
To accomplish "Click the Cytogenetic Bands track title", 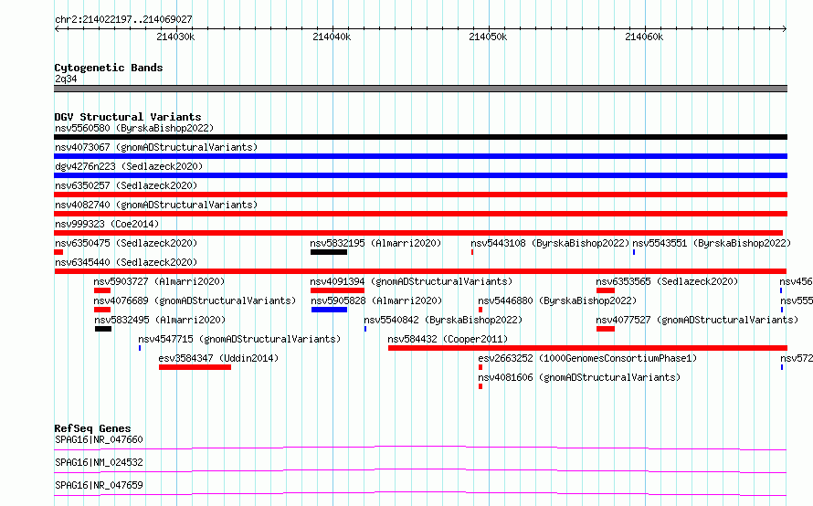I will click(x=109, y=68).
